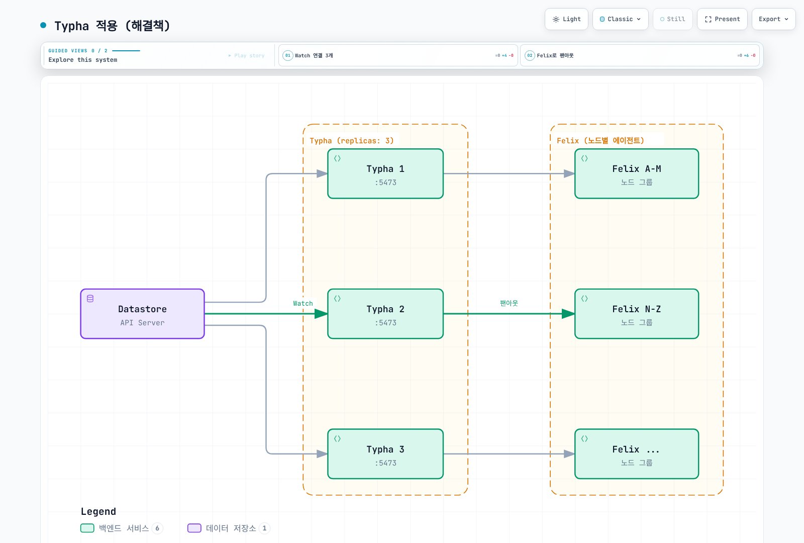Click the Play story button
804x543 pixels.
(x=246, y=55)
